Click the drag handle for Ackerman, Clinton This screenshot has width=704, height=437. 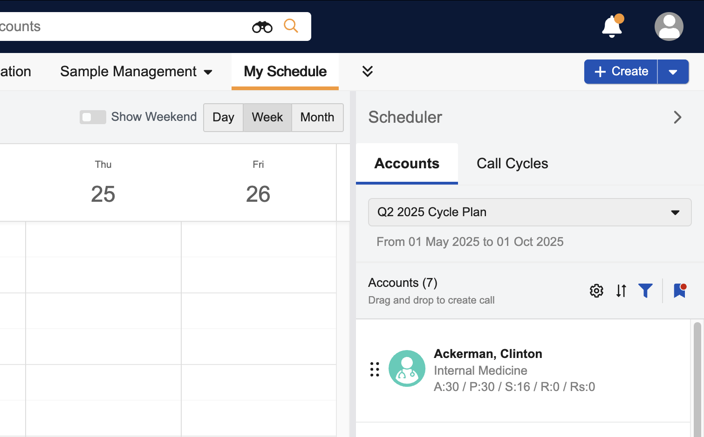(x=375, y=369)
